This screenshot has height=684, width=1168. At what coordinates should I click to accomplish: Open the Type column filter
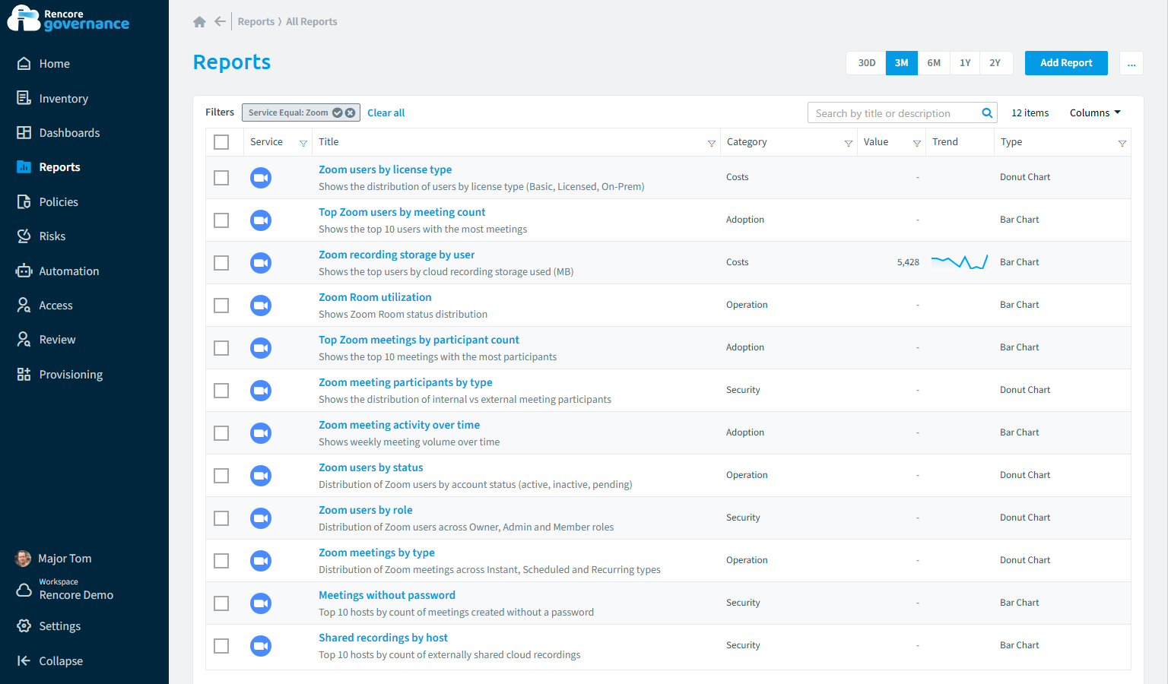(x=1122, y=144)
